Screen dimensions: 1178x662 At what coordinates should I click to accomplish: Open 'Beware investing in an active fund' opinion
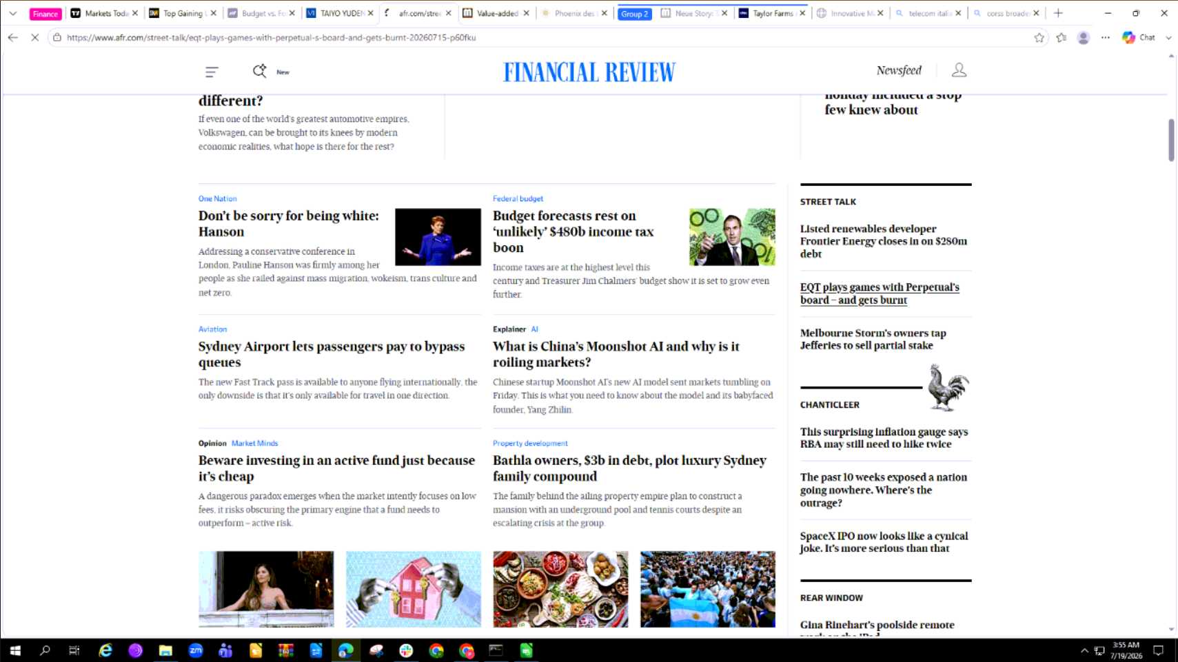336,468
